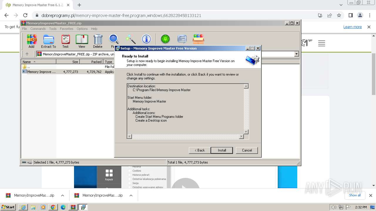Click the Test archive icon
This screenshot has width=376, height=211.
[x=66, y=41]
